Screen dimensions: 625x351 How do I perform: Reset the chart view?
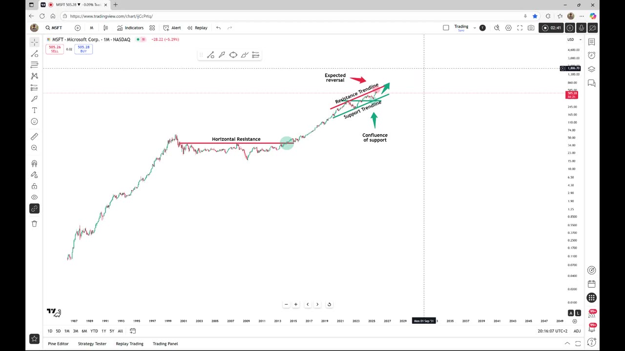(329, 304)
